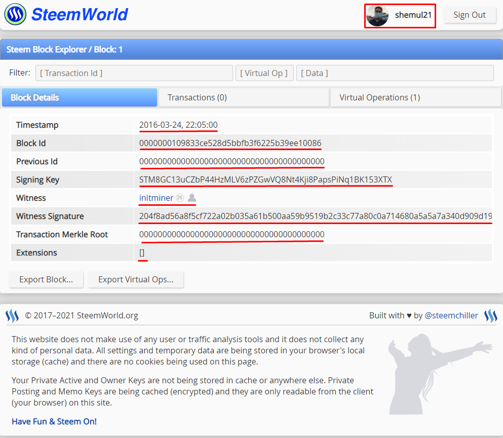Select the Witness Signature 204f8ad5... value
503x438 pixels.
coord(316,216)
